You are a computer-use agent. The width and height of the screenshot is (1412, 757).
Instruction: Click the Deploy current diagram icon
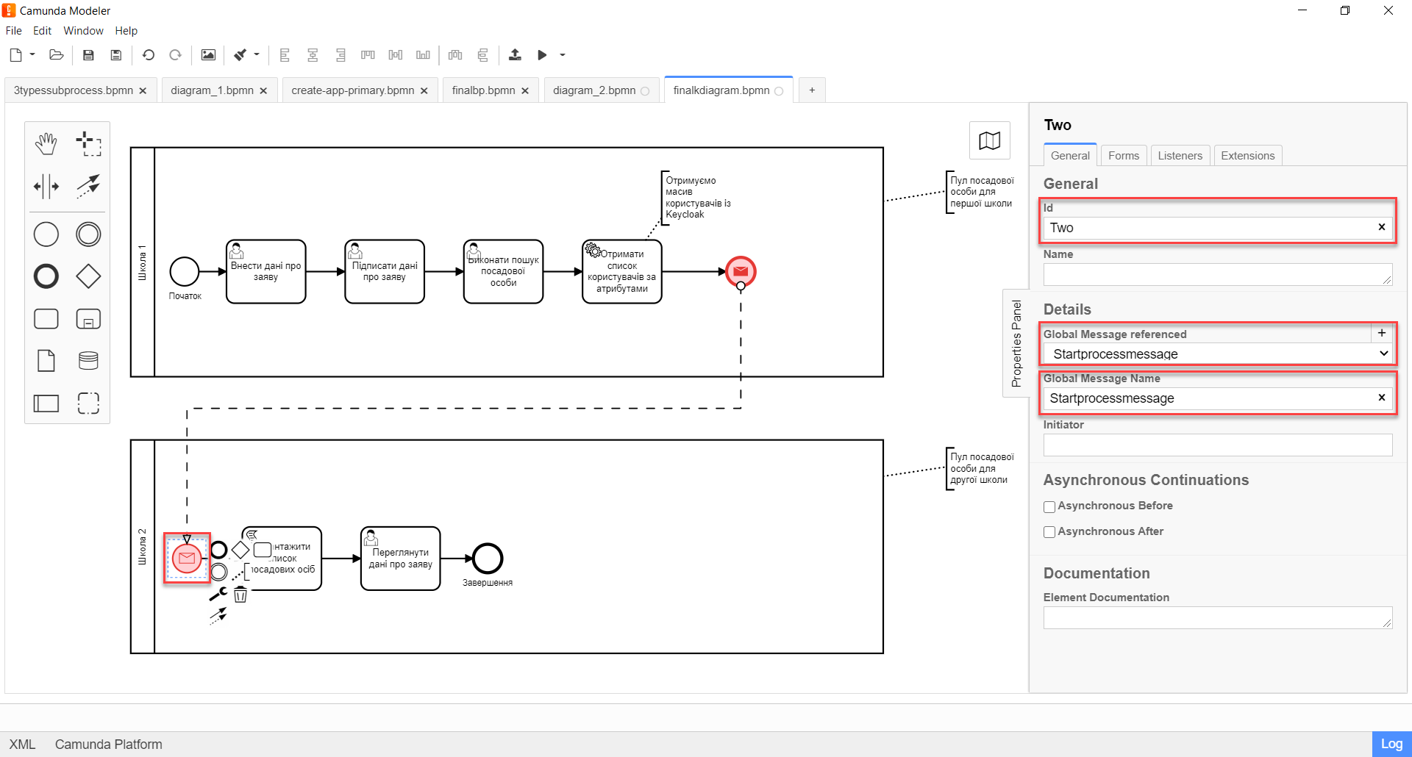pyautogui.click(x=515, y=55)
